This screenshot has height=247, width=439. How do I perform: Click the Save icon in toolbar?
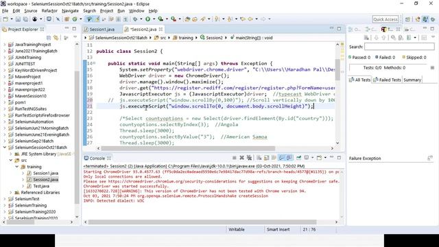(x=18, y=19)
